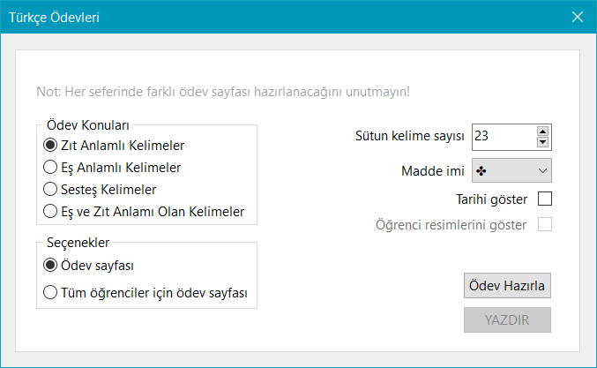This screenshot has height=368, width=597.
Task: Enable the Tarihi göster checkbox
Action: tap(545, 199)
